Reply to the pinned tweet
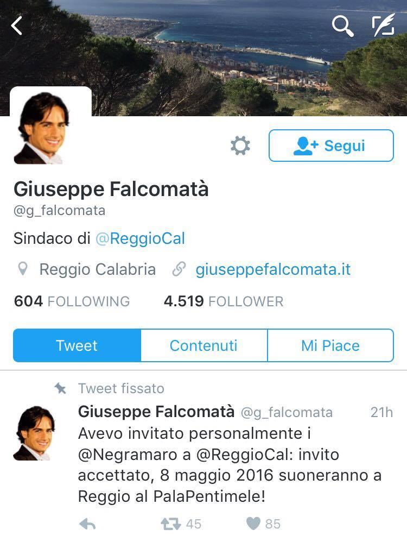Viewport: 407px width, 542px height. [87, 524]
